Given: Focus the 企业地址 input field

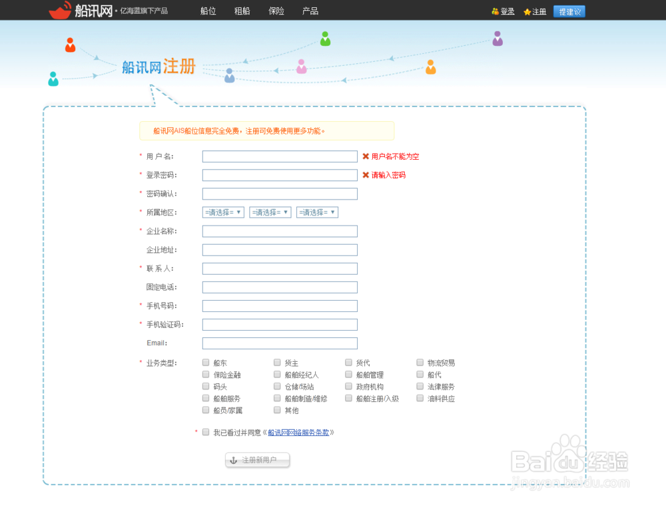Looking at the screenshot, I should tap(280, 250).
